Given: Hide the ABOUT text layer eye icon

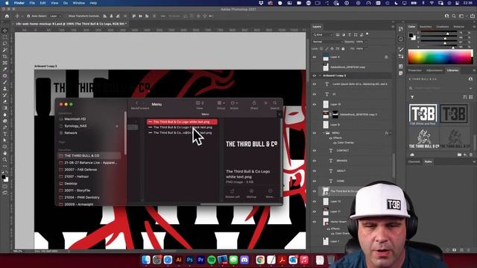Looking at the screenshot, I should tap(315, 171).
